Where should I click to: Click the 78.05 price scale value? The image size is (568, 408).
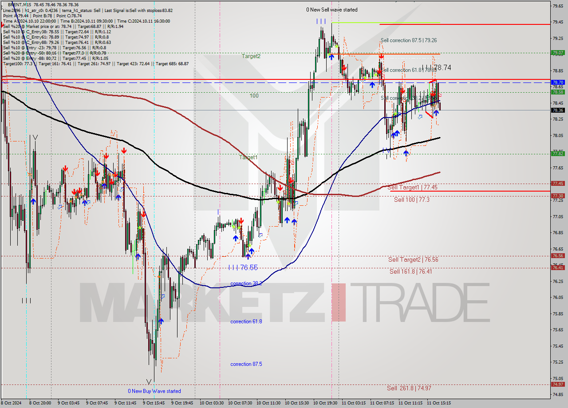click(x=558, y=135)
